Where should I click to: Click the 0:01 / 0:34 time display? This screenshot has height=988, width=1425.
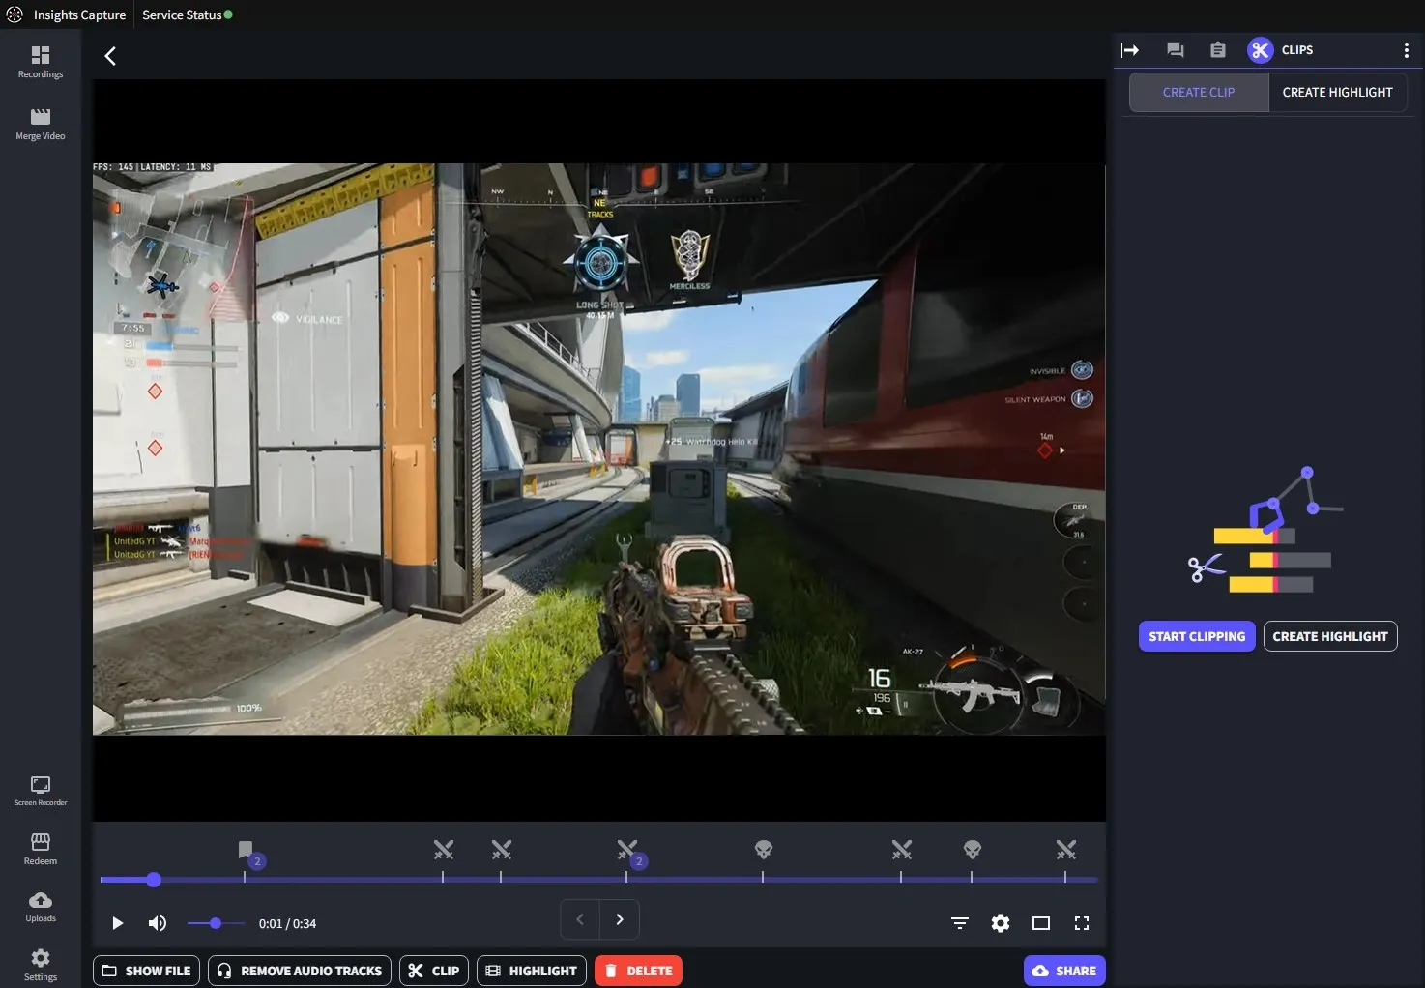(287, 923)
